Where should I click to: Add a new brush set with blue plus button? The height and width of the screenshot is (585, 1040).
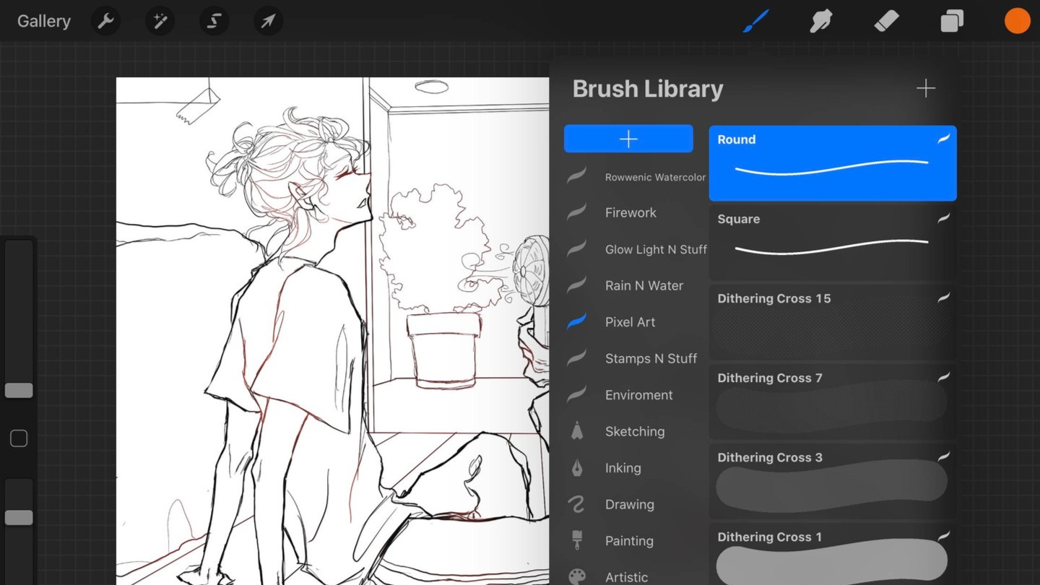pyautogui.click(x=628, y=139)
